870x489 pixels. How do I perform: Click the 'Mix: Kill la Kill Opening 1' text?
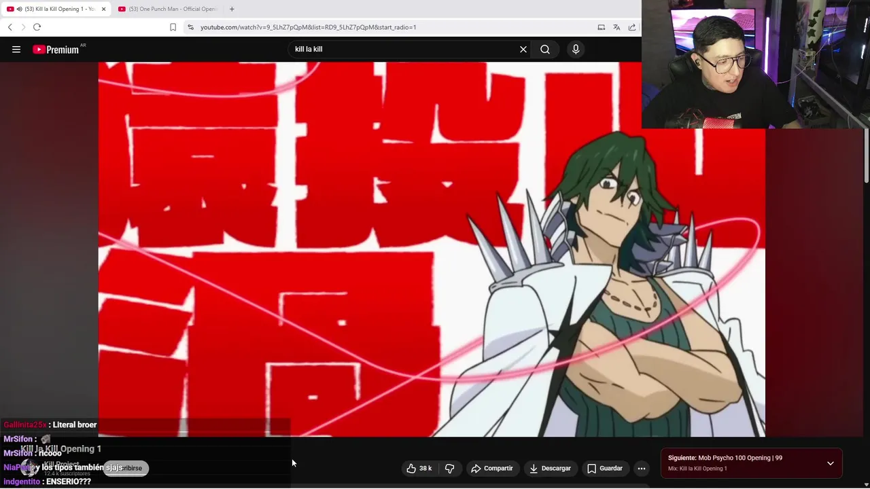click(x=697, y=469)
